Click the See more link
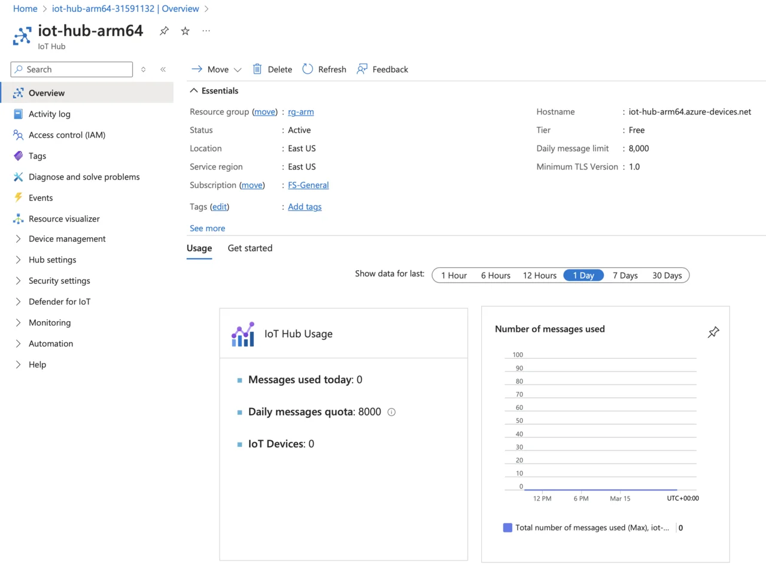This screenshot has width=766, height=566. click(207, 228)
